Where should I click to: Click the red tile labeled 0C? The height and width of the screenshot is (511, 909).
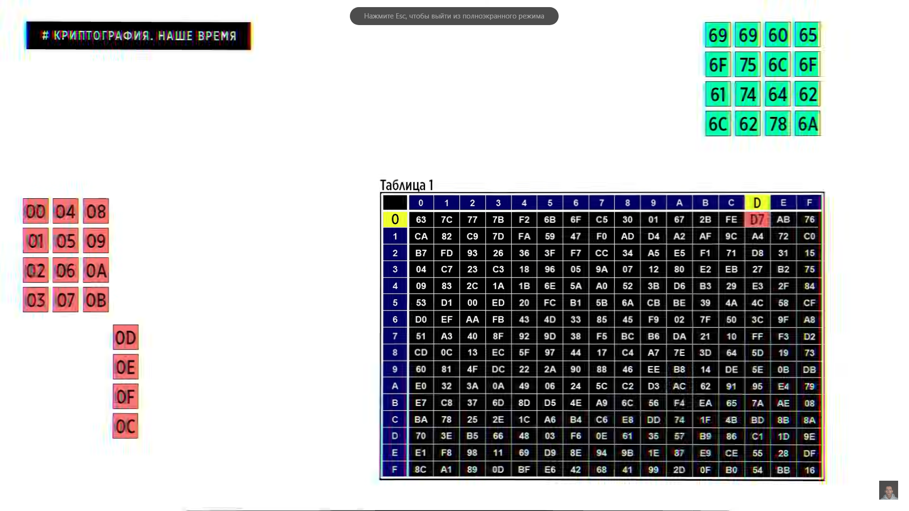[x=125, y=426]
